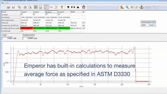Uncheck the Included checkbox for Sample 2
The width and height of the screenshot is (167, 94).
point(34,14)
